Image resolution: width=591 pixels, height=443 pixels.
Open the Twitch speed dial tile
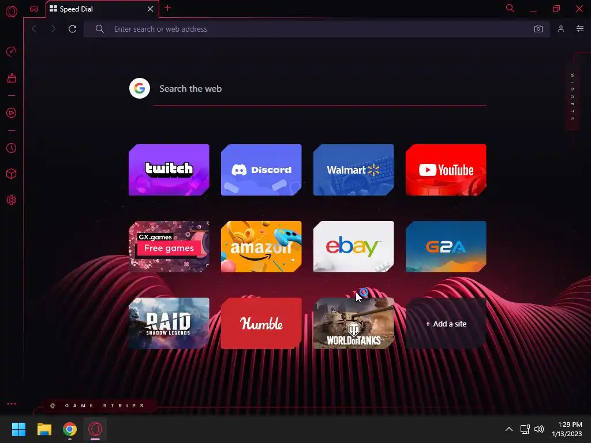click(x=169, y=170)
